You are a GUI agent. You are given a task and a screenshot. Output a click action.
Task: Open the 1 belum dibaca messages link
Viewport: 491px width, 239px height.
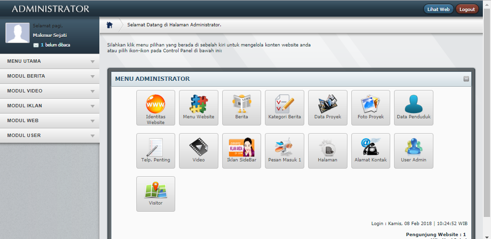pyautogui.click(x=54, y=45)
